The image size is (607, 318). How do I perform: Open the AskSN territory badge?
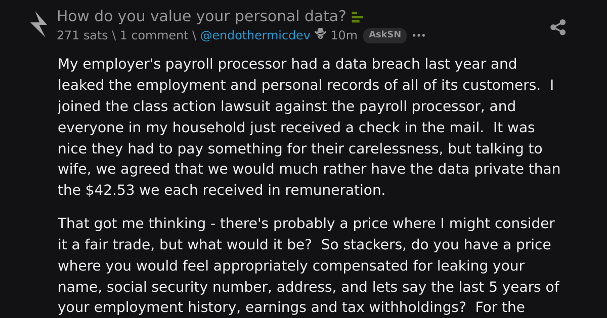pyautogui.click(x=385, y=35)
